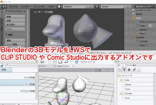
Task: Click the undo arrow in Modeler toolbar
Action: pos(66,62)
